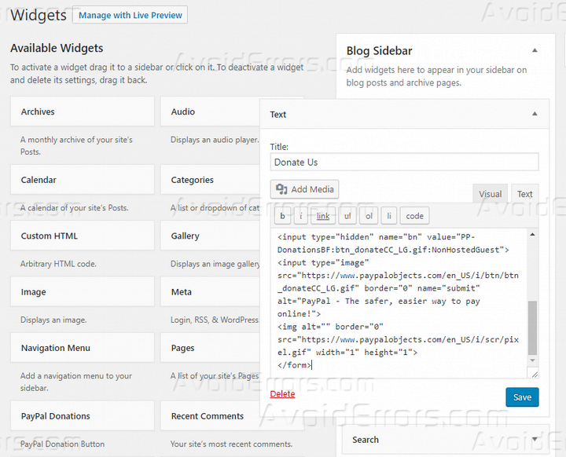The image size is (566, 457).
Task: Click the code formatting button
Action: (x=414, y=216)
